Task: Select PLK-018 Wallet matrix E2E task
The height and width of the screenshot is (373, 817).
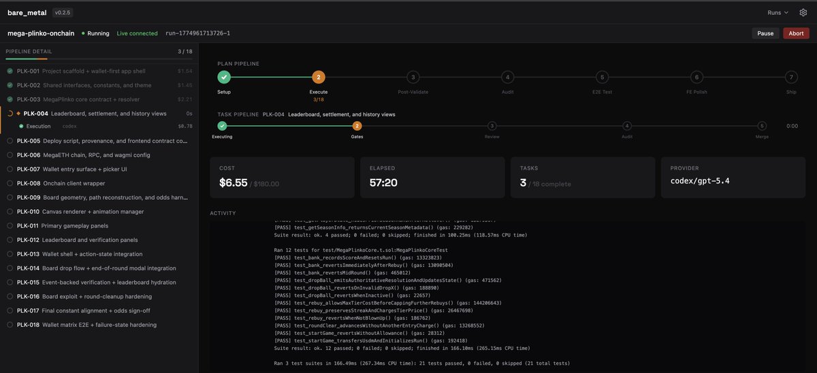Action: [99, 325]
